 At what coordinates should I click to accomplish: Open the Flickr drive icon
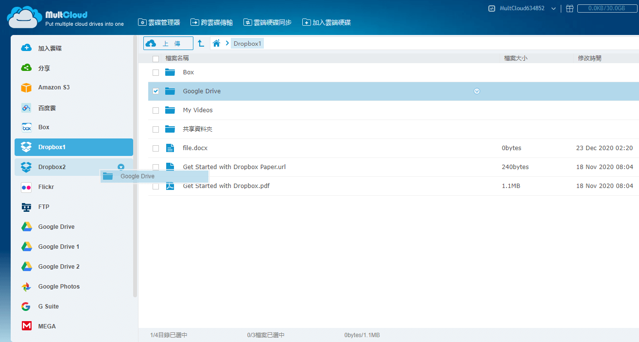[x=26, y=187]
